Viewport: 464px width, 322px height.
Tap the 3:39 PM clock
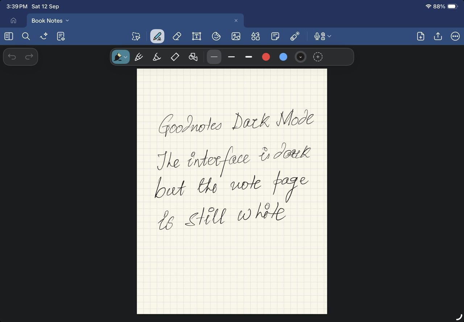point(17,7)
